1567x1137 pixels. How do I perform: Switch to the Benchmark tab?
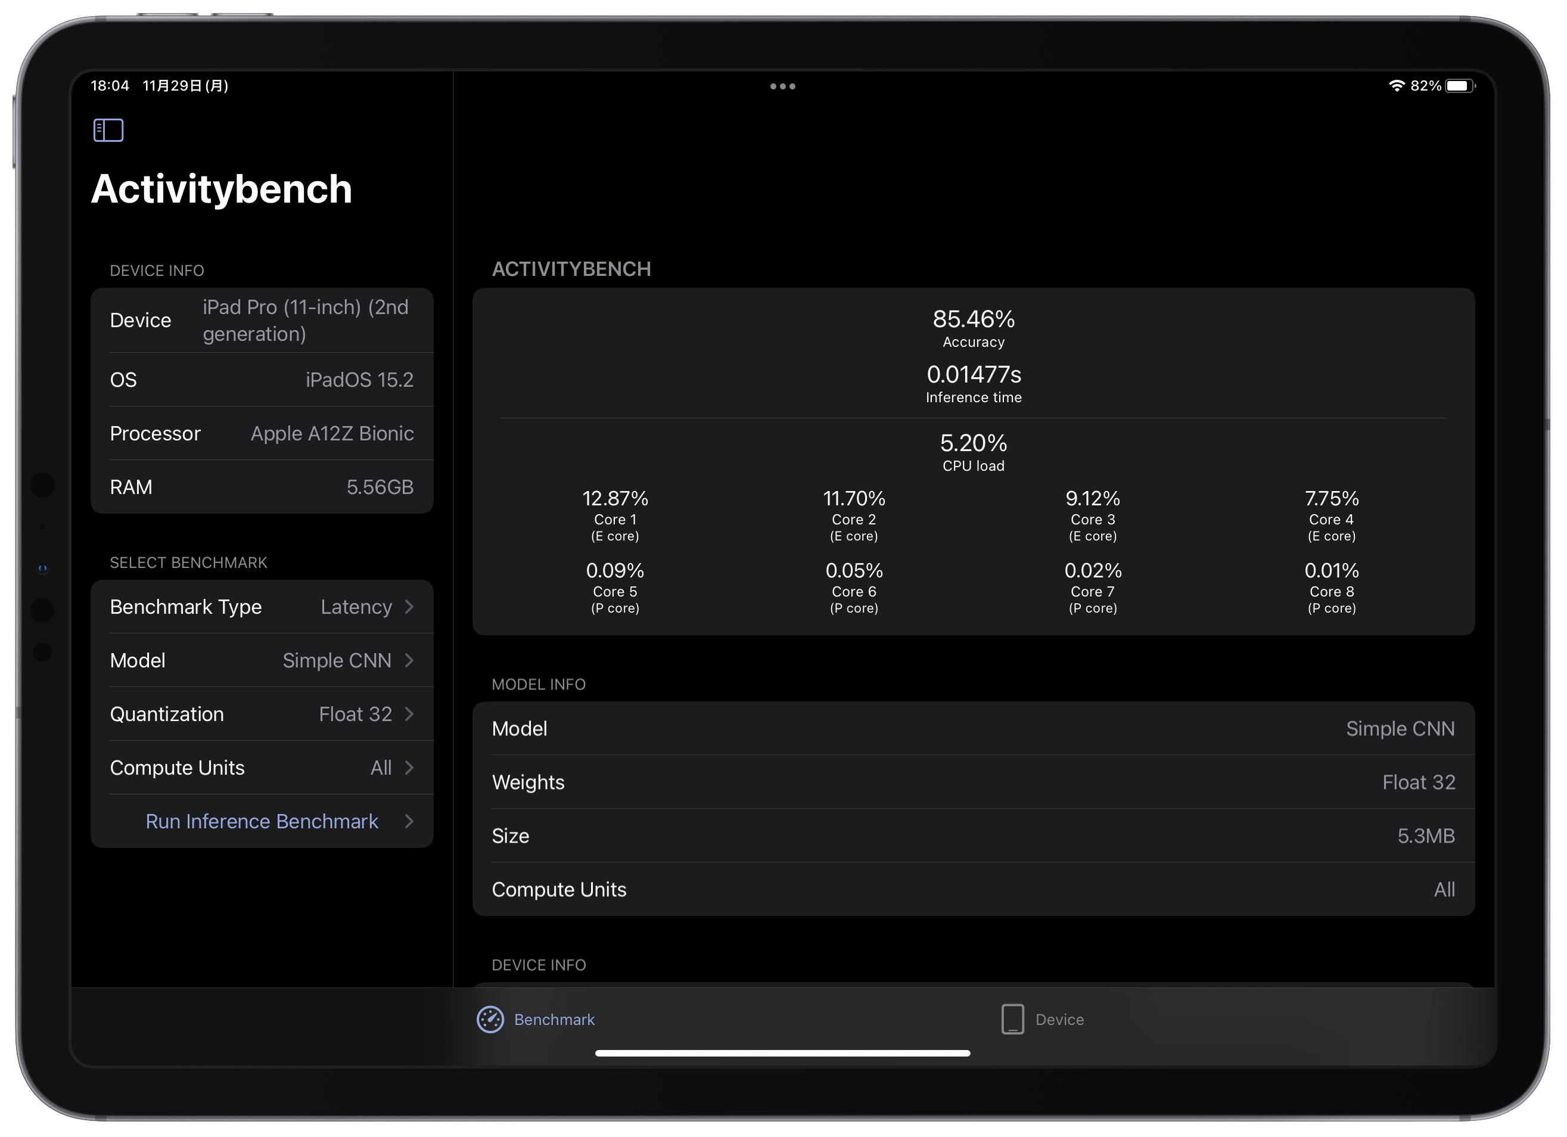(x=554, y=1020)
